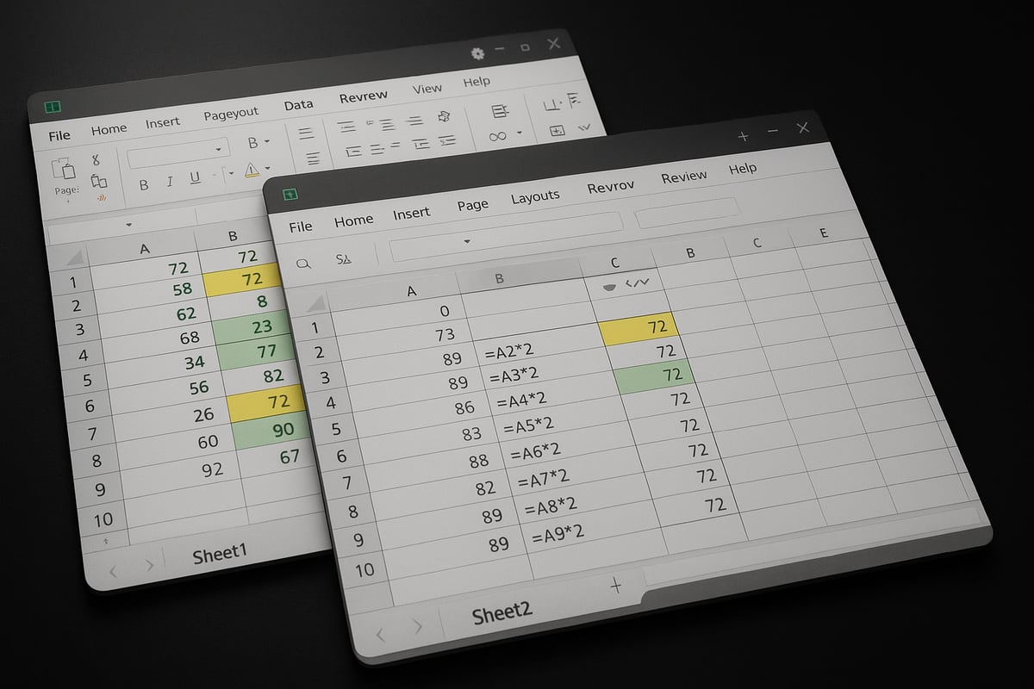Add a new sheet with the plus button
This screenshot has width=1034, height=689.
click(616, 584)
